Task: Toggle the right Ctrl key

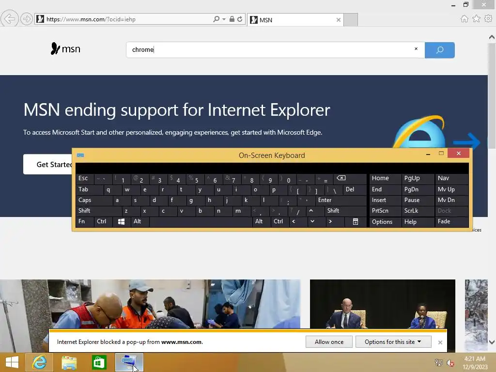Action: pos(280,221)
